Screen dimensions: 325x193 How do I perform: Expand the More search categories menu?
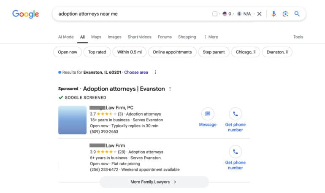coord(211,37)
